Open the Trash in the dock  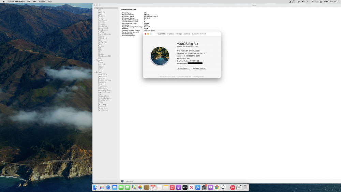click(x=246, y=187)
